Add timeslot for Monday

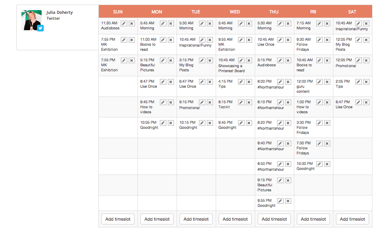[x=157, y=219]
